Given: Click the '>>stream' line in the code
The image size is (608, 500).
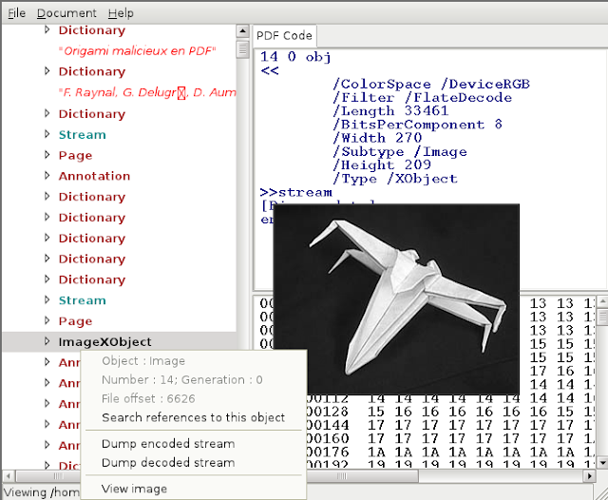Looking at the screenshot, I should (x=295, y=192).
